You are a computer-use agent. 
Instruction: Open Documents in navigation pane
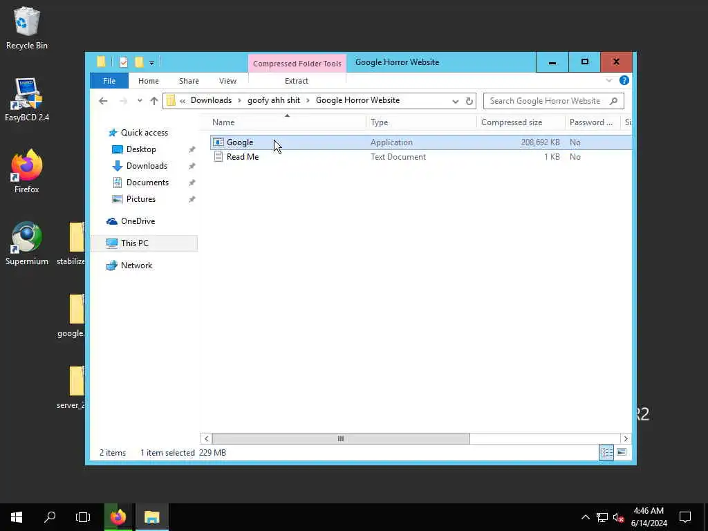[147, 183]
